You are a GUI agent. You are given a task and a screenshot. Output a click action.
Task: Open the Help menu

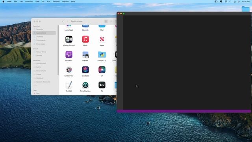[x=73, y=2]
